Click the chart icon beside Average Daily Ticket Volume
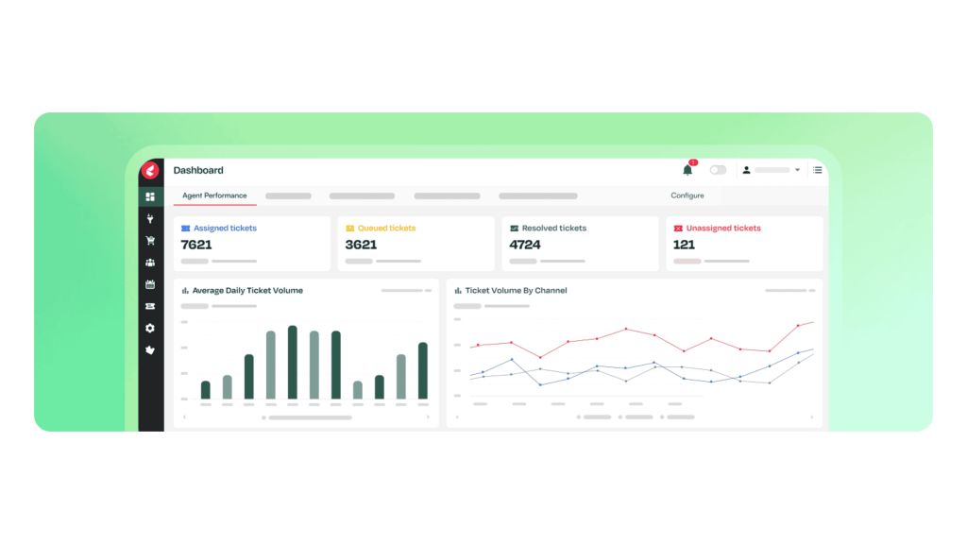 tap(184, 291)
